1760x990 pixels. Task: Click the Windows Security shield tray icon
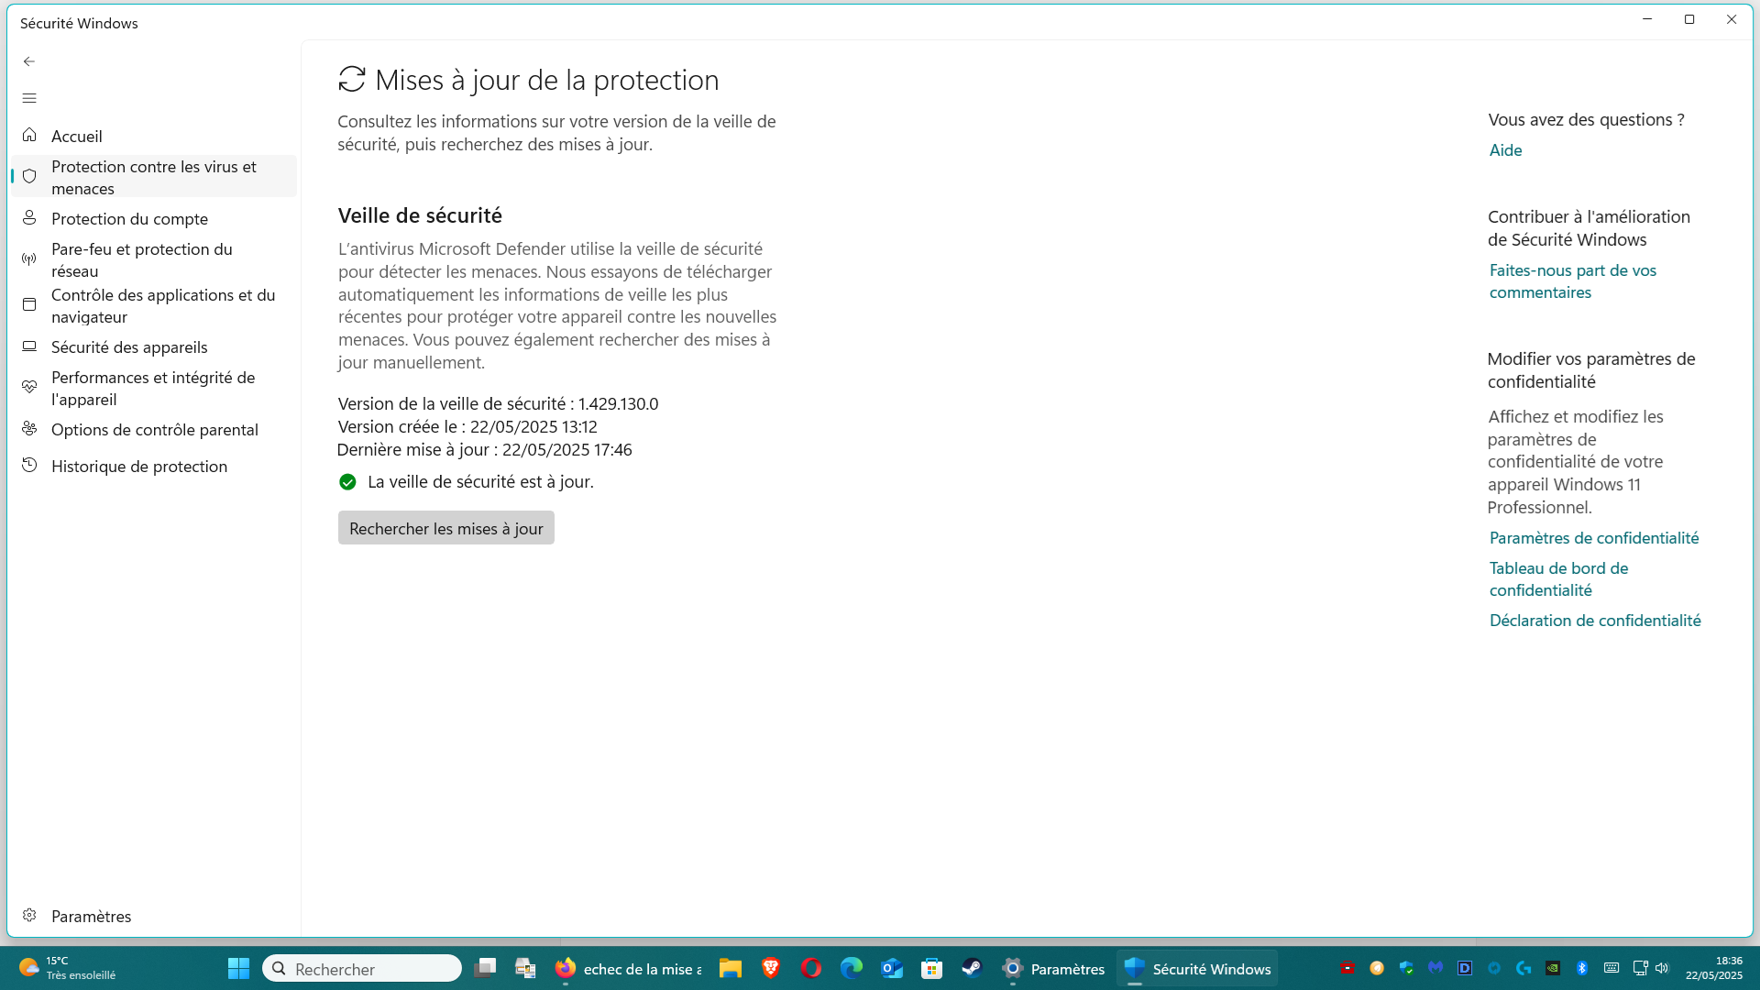1406,968
